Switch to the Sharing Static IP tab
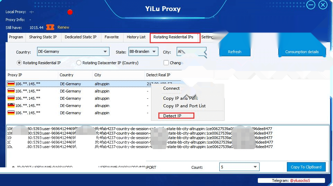This screenshot has height=186, width=333. click(43, 37)
